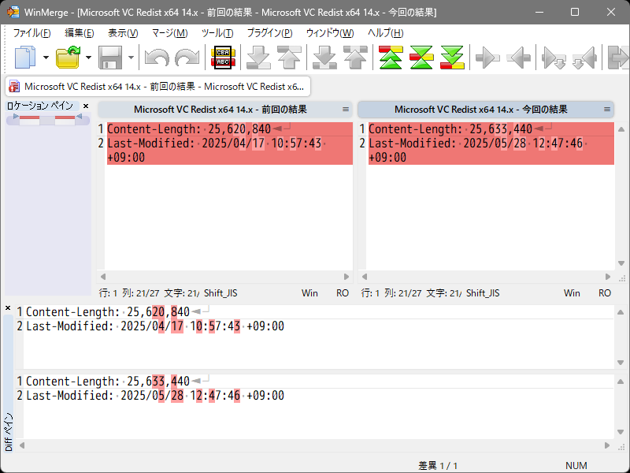Image resolution: width=630 pixels, height=473 pixels.
Task: Redo the last undone edit
Action: (x=187, y=58)
